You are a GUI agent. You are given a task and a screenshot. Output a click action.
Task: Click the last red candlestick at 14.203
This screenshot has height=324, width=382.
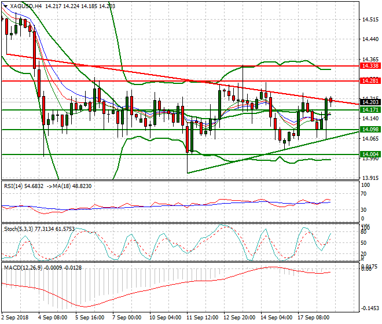[331, 100]
